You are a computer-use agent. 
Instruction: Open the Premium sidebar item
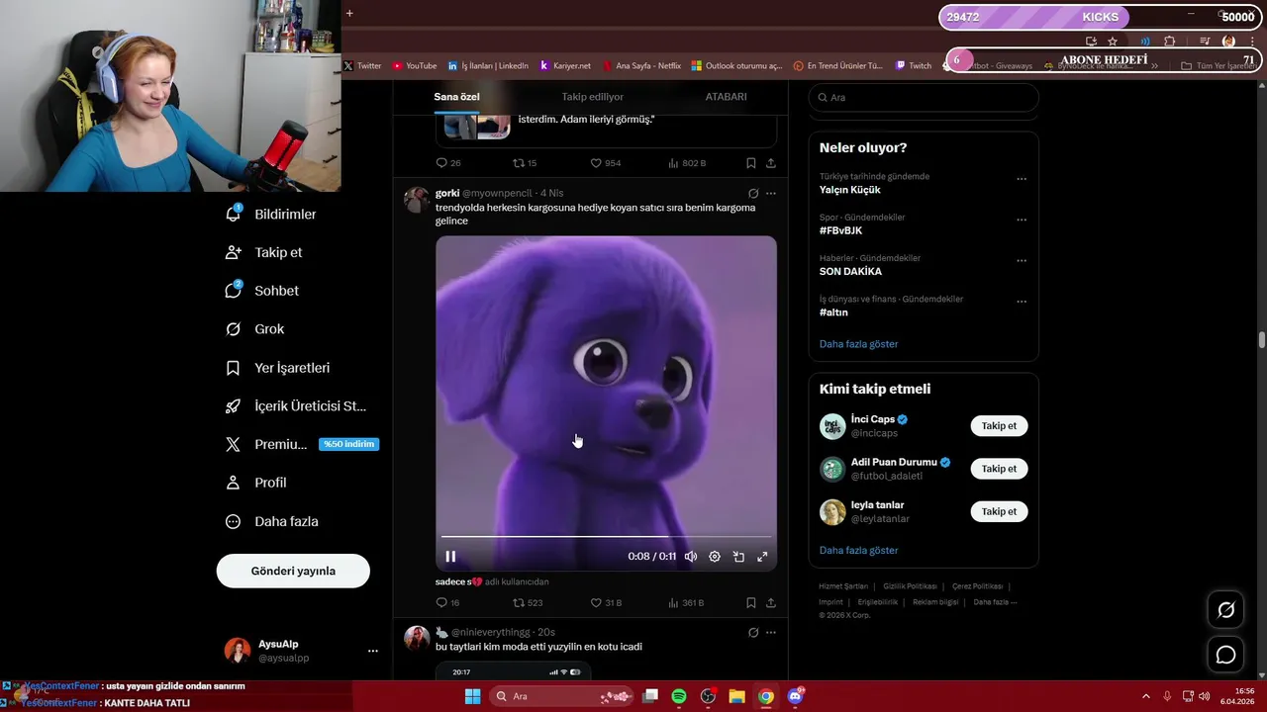302,444
